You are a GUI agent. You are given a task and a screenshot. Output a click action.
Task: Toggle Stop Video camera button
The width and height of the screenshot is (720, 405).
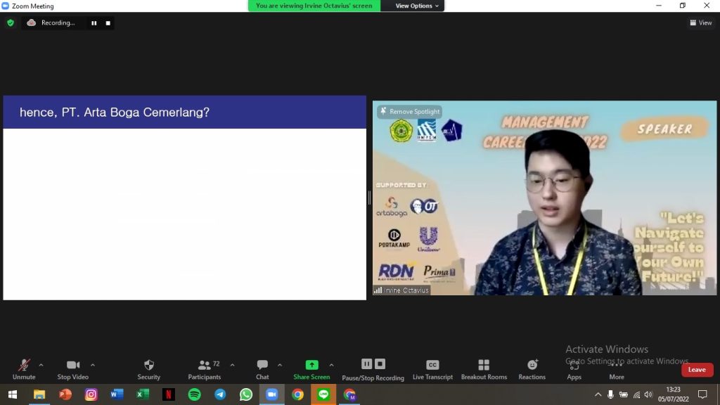pos(73,366)
